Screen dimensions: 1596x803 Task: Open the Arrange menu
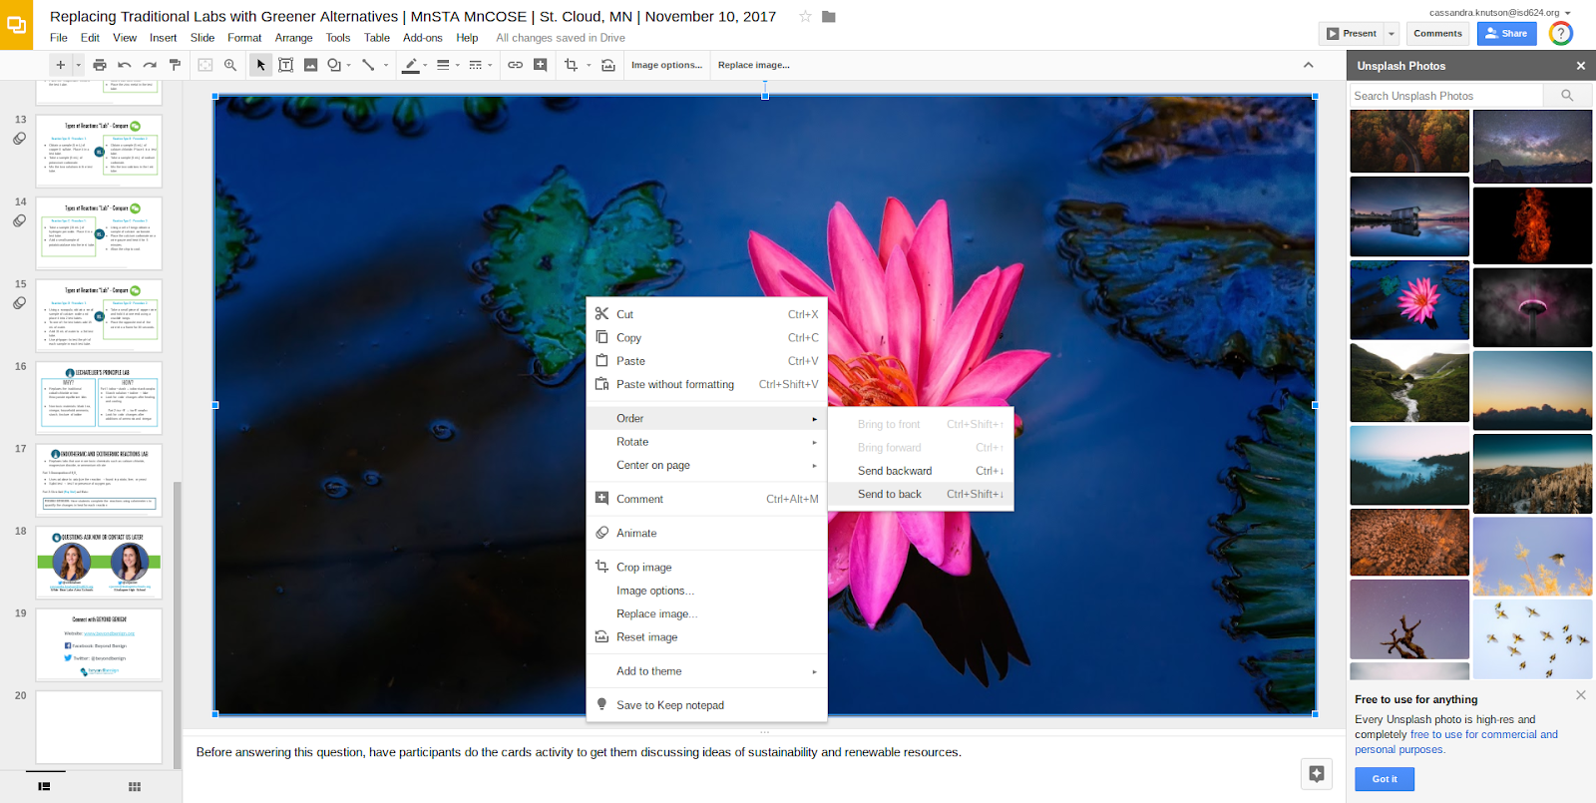[x=294, y=38]
